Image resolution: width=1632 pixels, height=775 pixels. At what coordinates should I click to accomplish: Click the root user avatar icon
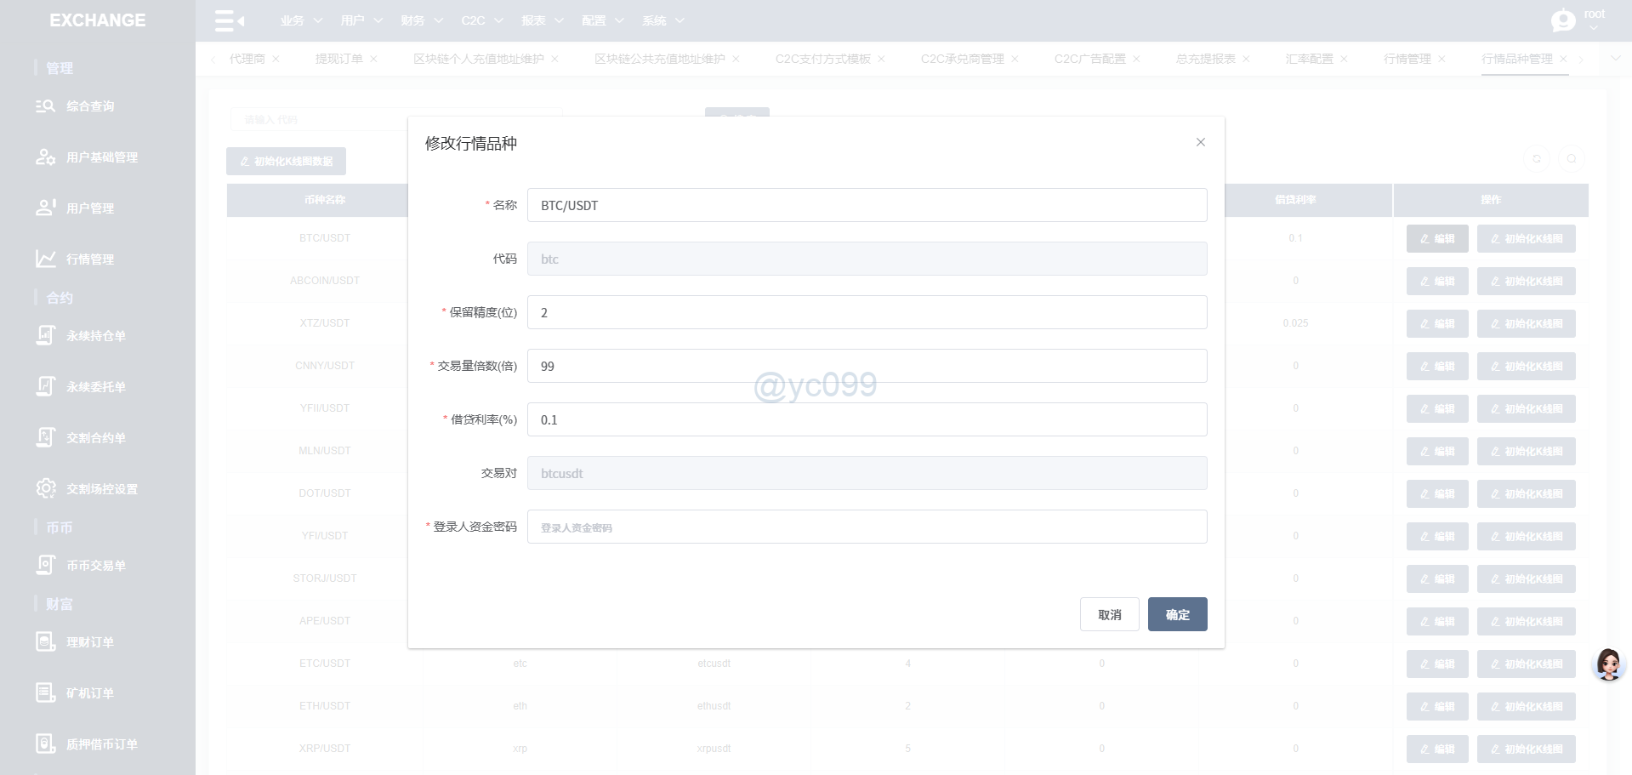tap(1563, 20)
